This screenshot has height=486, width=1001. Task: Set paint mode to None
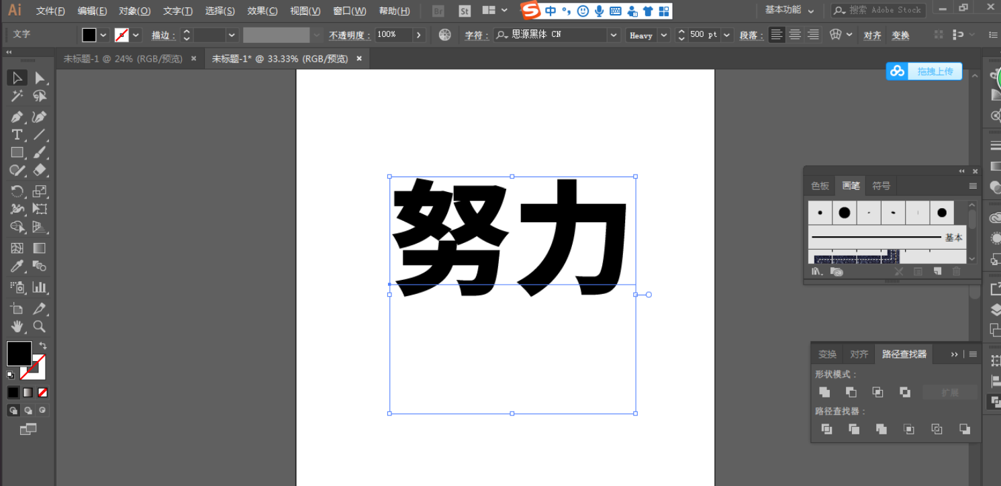[x=42, y=392]
